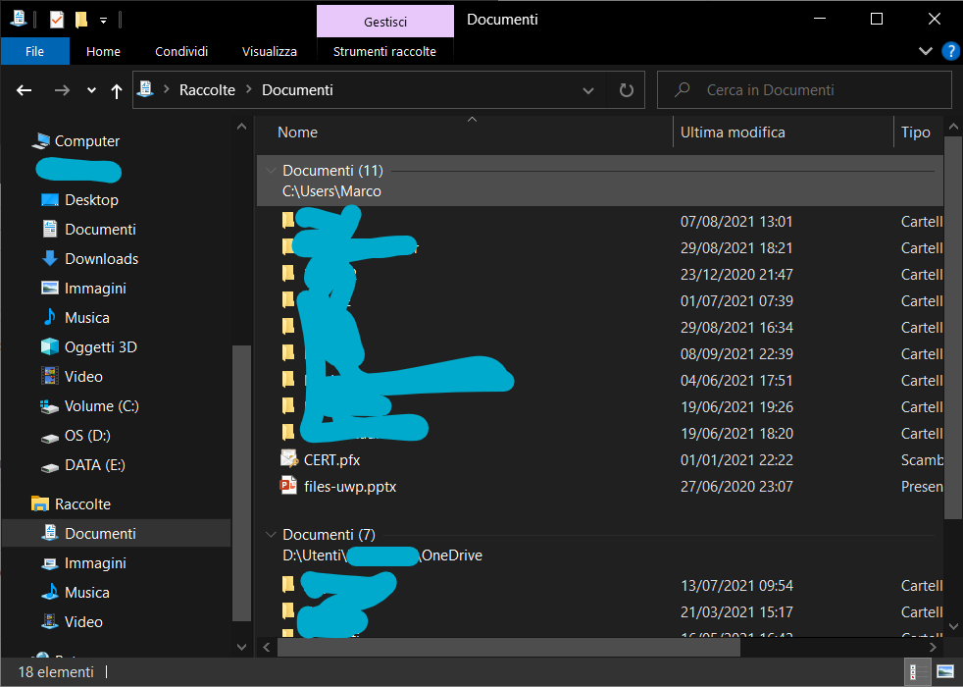Open the Quick Access toolbar customize dropdown
The height and width of the screenshot is (687, 963).
click(103, 19)
